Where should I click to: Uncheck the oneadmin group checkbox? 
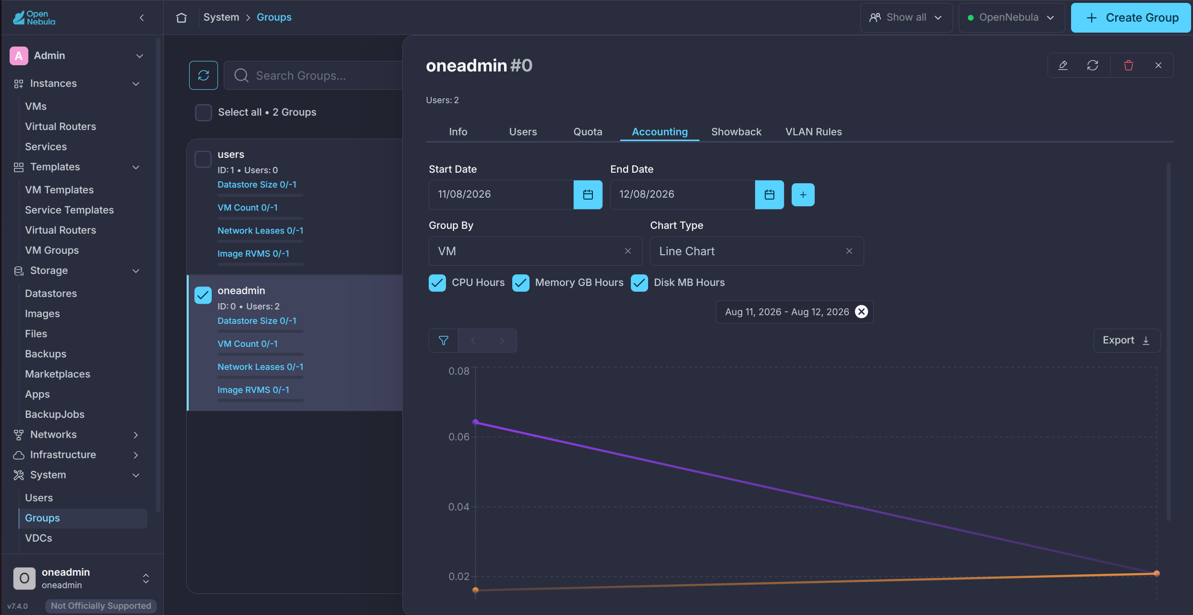(x=203, y=295)
